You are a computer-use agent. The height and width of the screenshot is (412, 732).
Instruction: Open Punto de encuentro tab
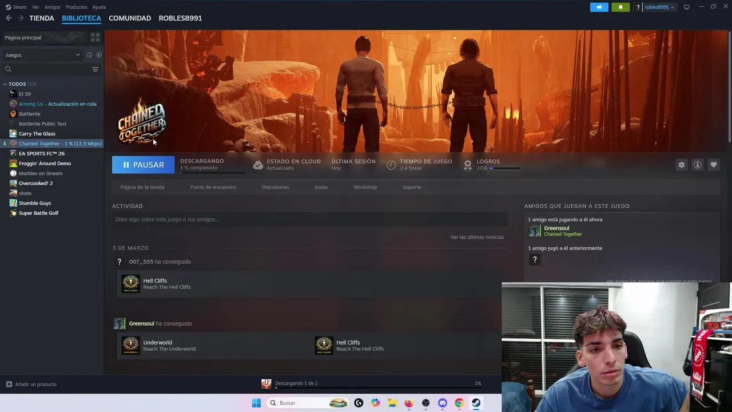click(213, 187)
